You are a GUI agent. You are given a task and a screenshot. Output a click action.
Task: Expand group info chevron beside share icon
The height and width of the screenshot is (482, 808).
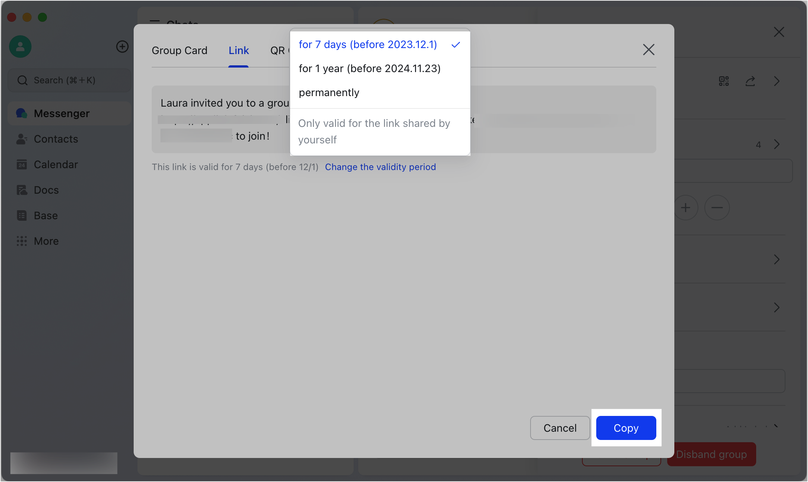pyautogui.click(x=777, y=81)
